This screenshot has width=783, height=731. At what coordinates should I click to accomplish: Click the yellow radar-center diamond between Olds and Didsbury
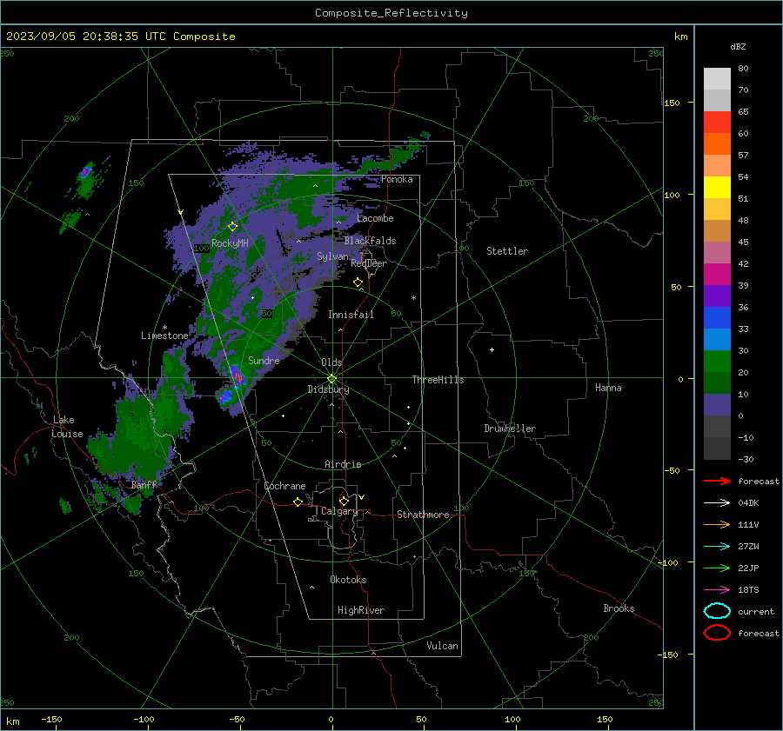[331, 379]
